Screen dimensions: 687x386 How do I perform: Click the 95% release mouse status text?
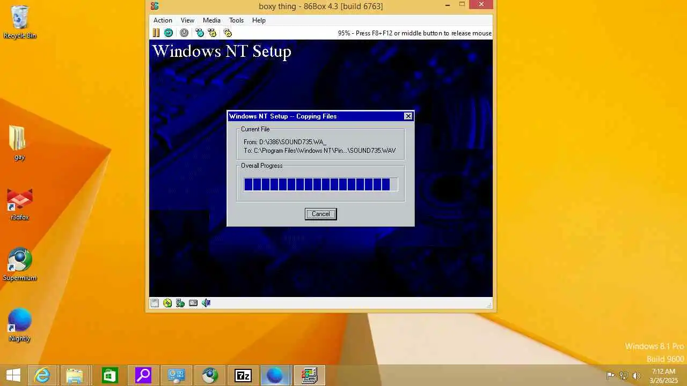click(414, 33)
